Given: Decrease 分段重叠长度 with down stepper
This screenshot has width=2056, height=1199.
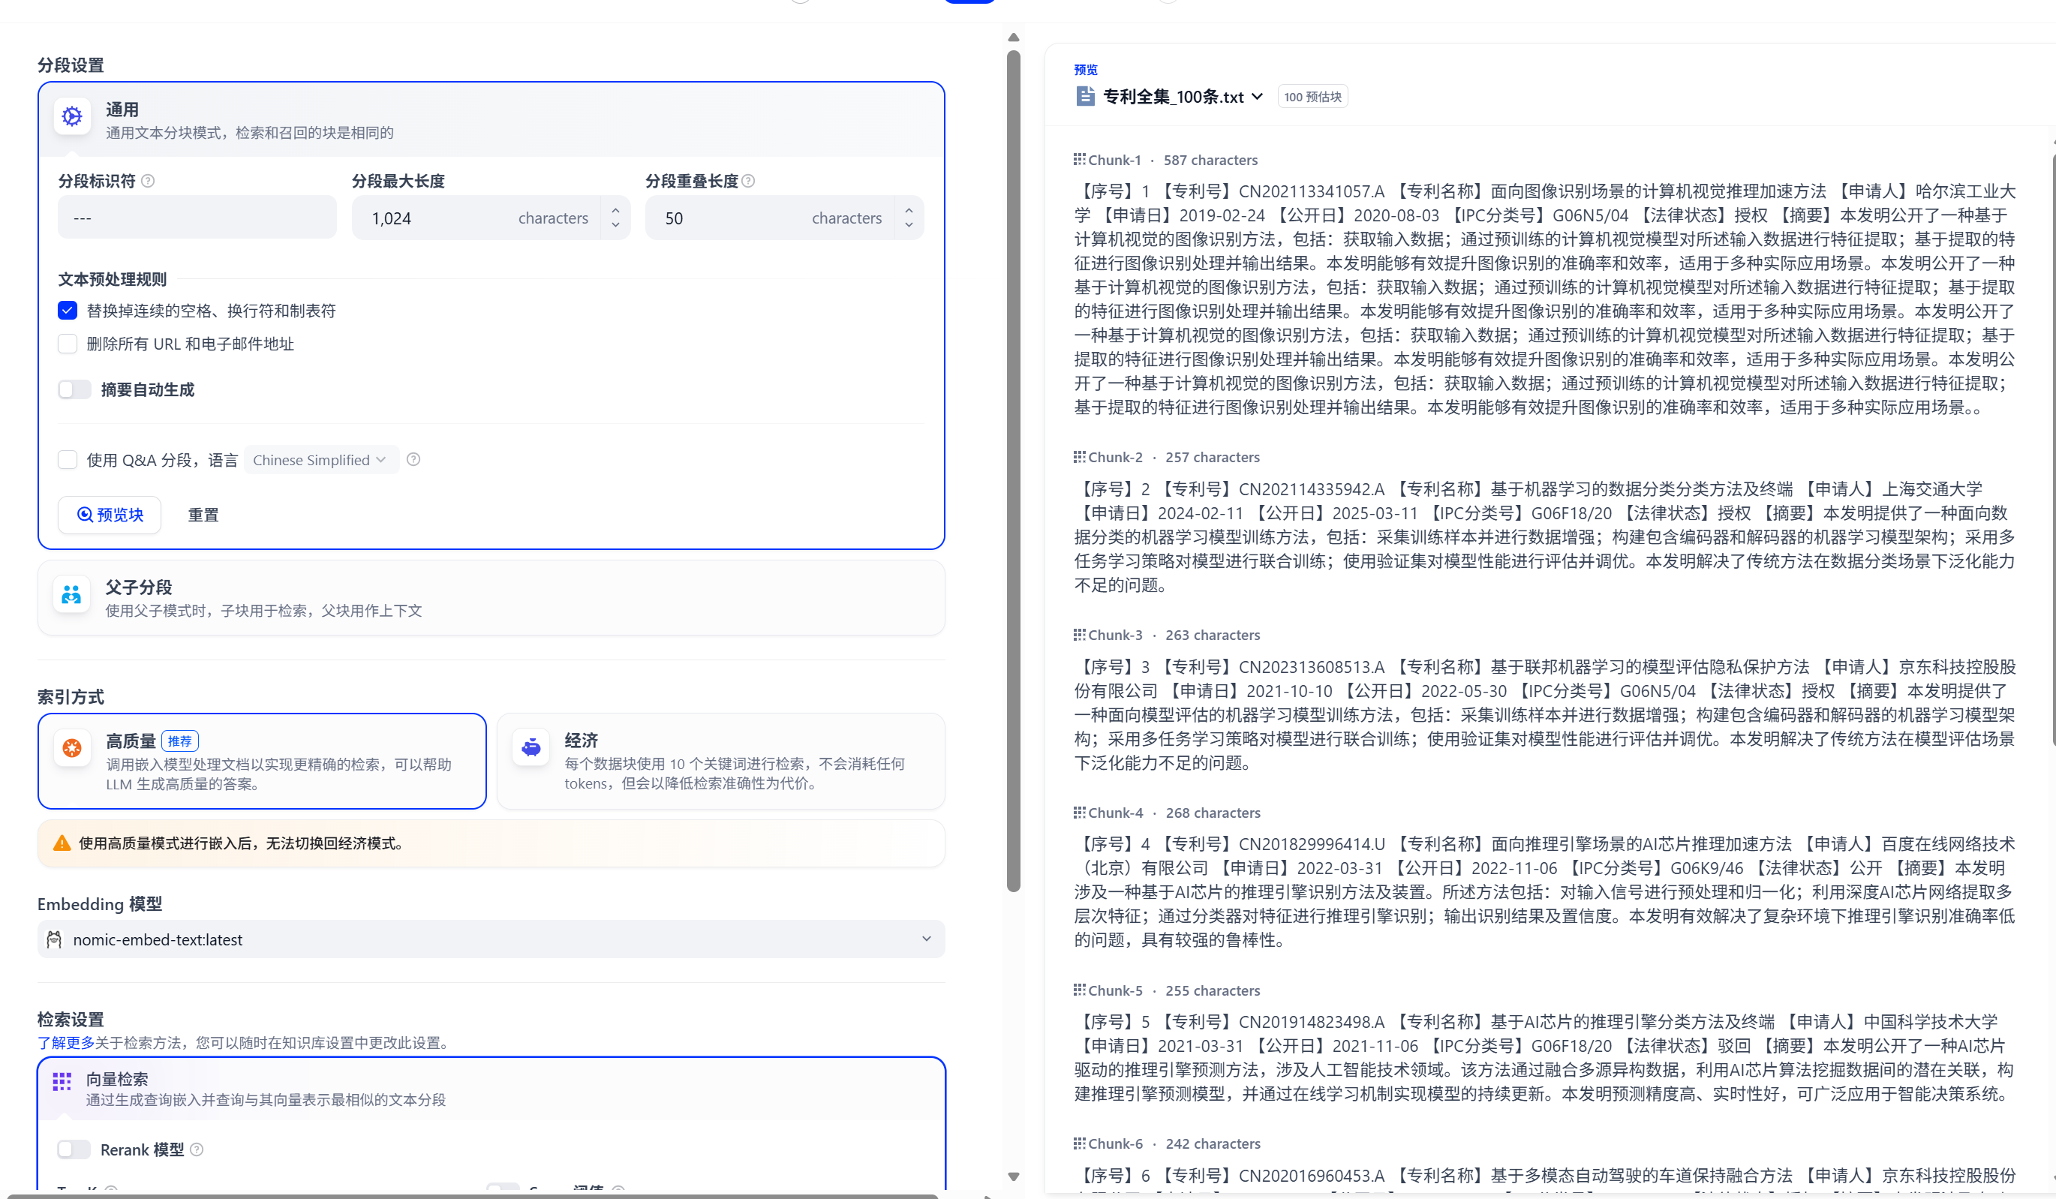Looking at the screenshot, I should point(909,225).
